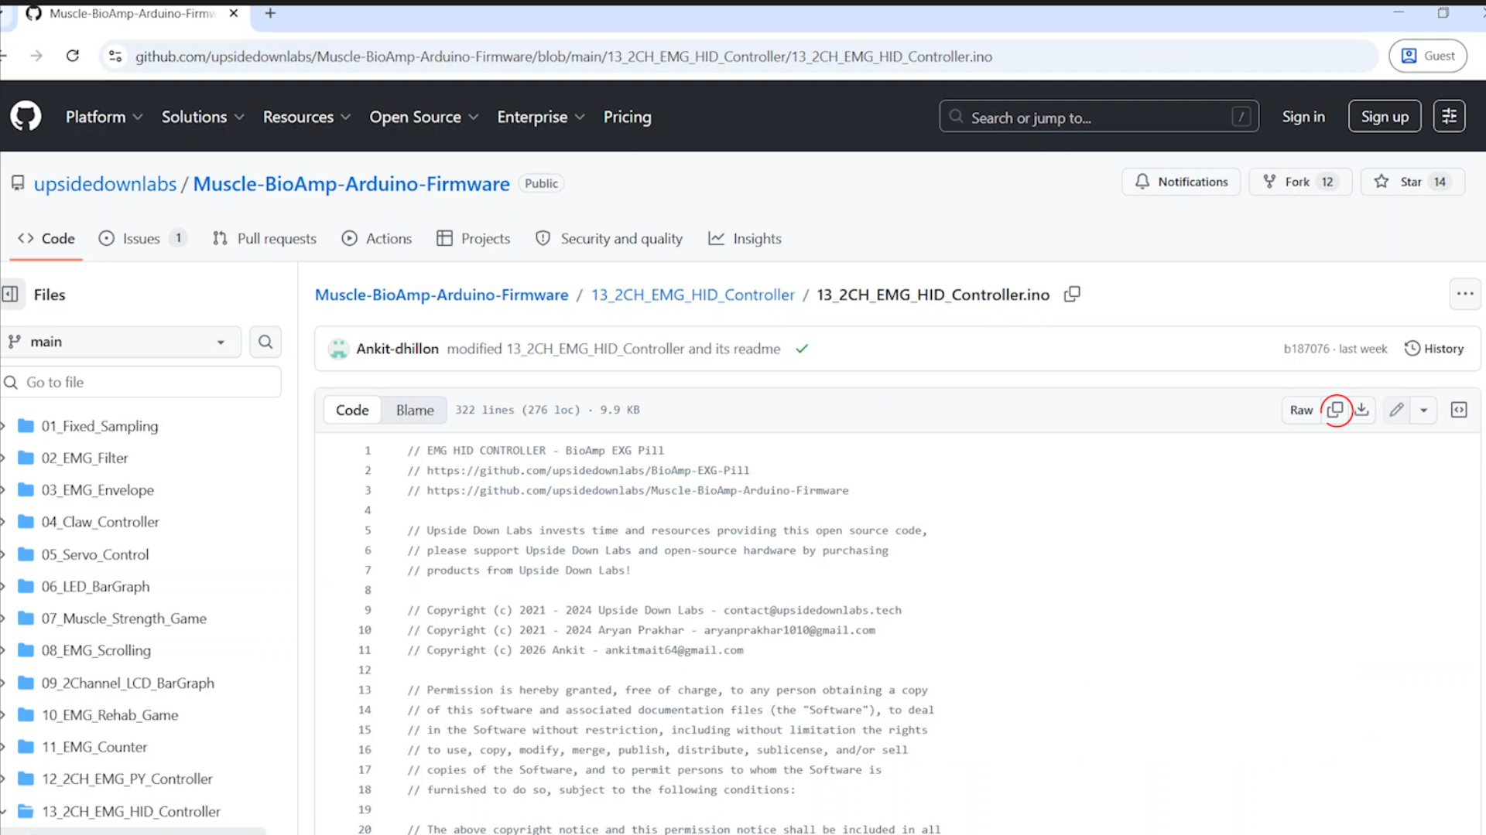Download the raw file icon

pyautogui.click(x=1362, y=410)
